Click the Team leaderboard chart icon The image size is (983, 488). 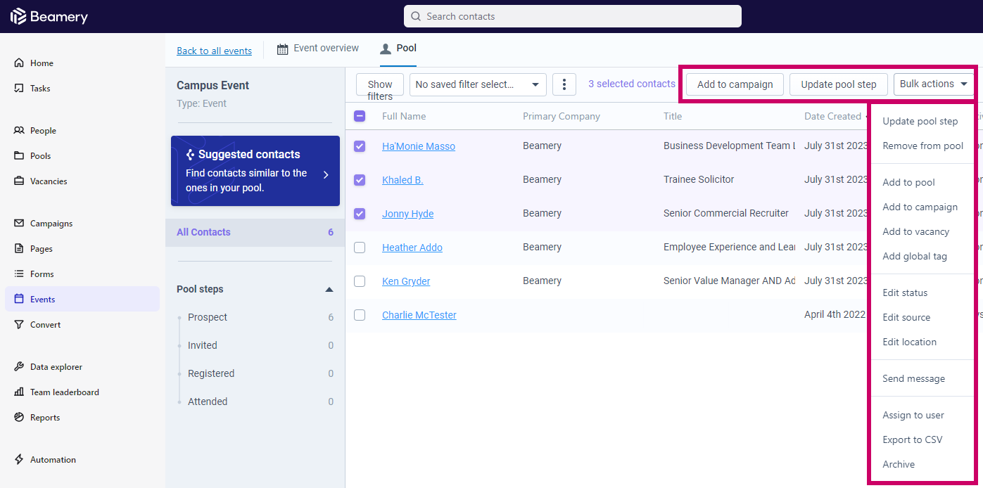click(19, 392)
